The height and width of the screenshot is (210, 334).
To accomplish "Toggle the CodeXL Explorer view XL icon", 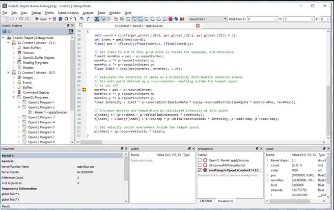I will coord(97,19).
